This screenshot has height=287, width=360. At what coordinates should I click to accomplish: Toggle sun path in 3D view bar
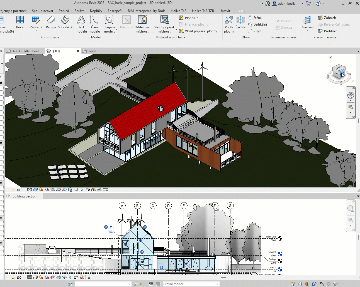click(41, 190)
